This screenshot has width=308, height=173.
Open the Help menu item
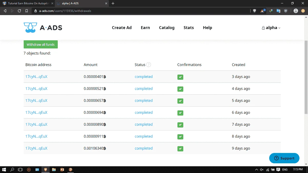point(207,28)
